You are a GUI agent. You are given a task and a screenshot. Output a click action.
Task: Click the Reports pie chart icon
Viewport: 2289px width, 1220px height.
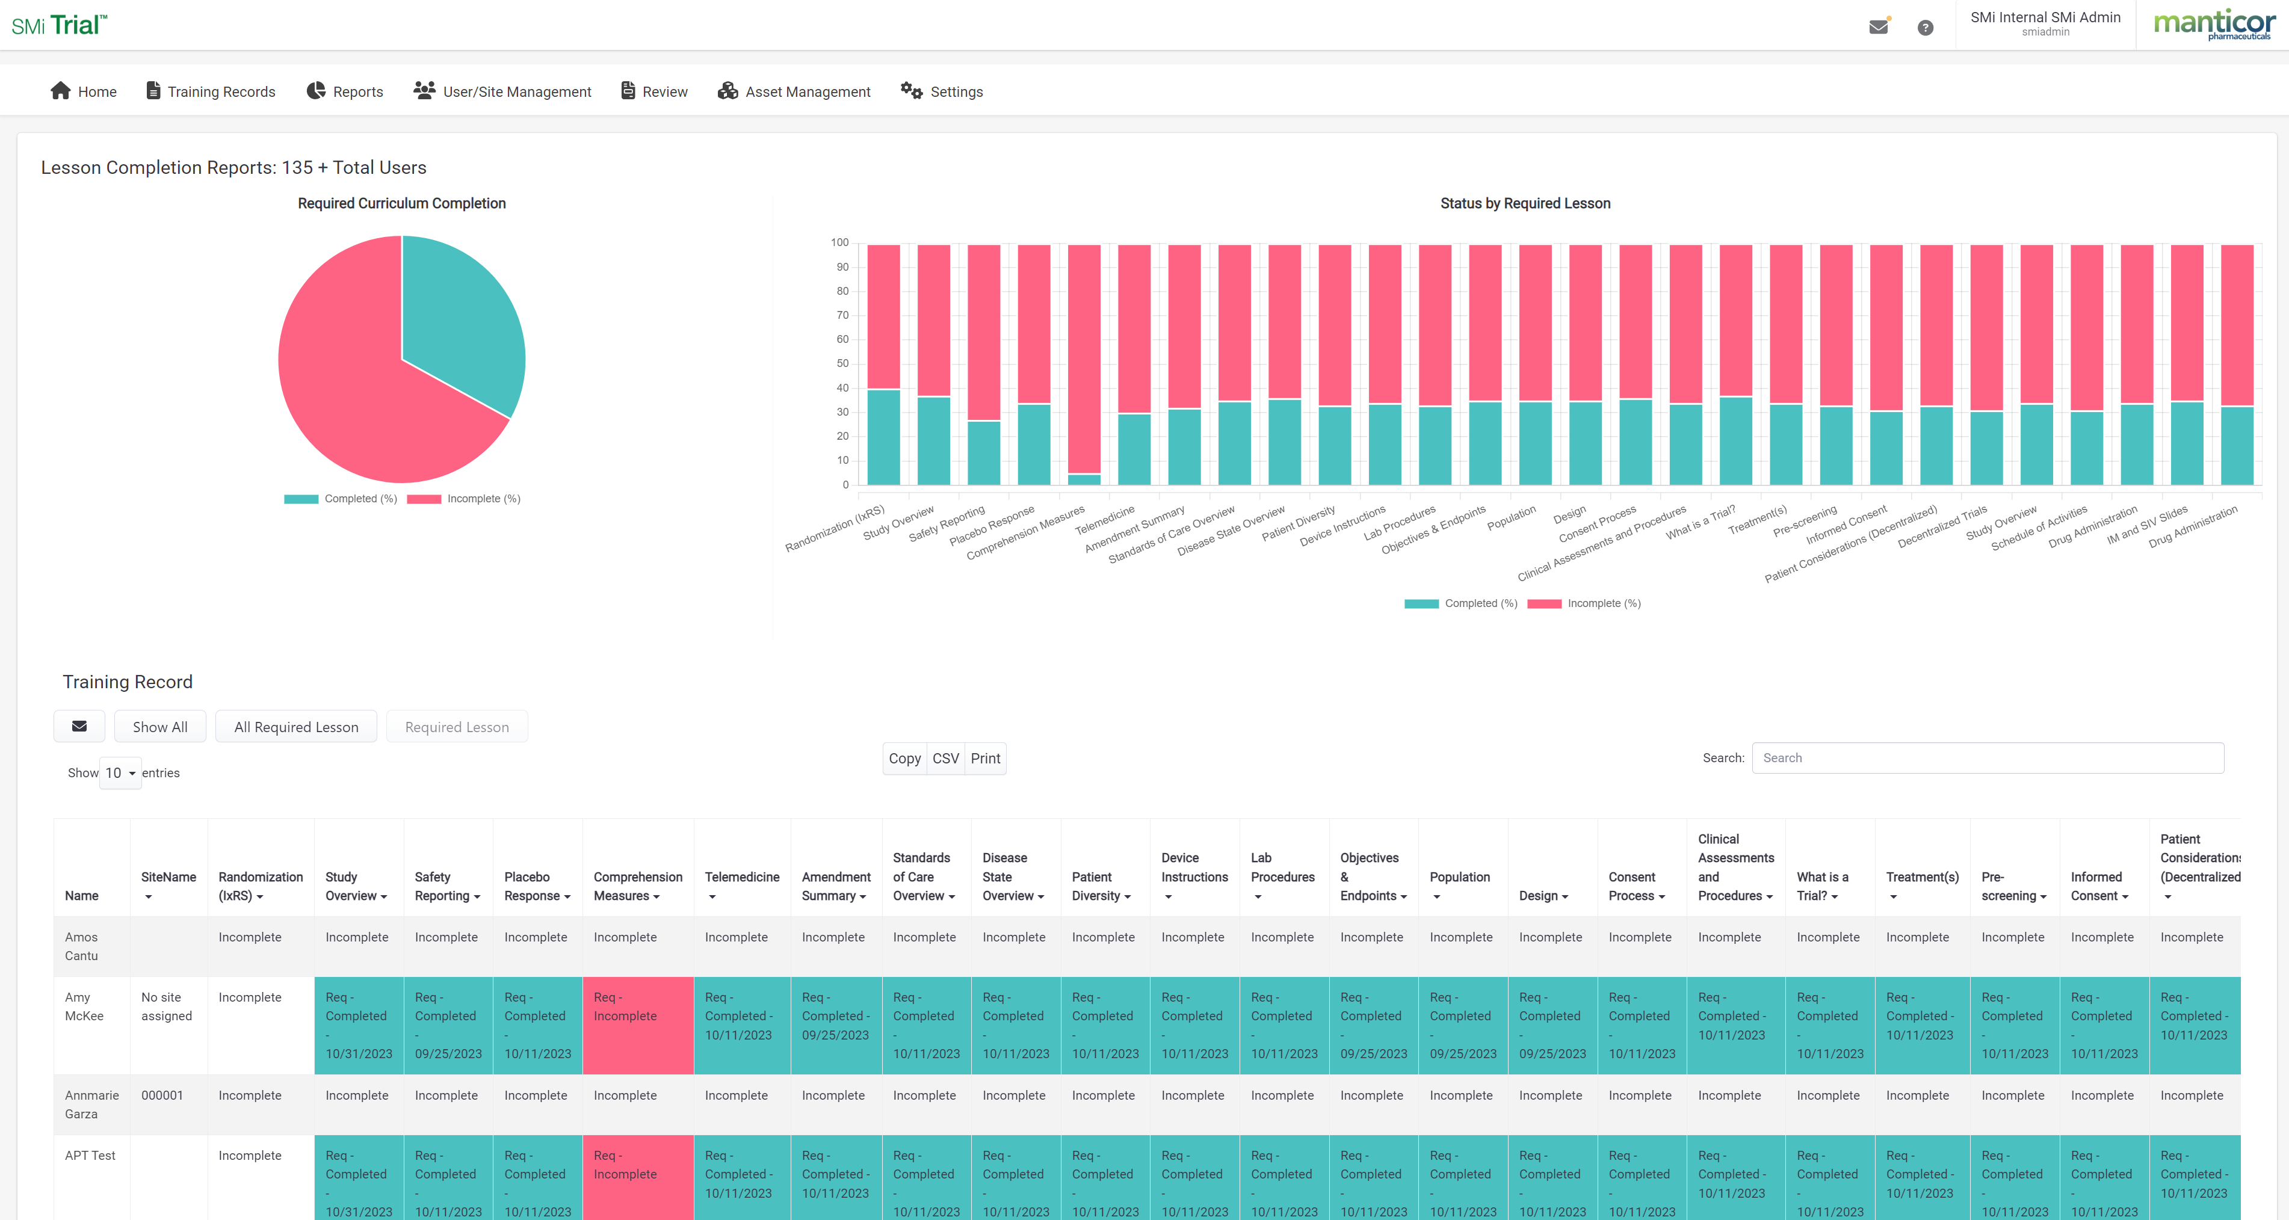[x=315, y=91]
